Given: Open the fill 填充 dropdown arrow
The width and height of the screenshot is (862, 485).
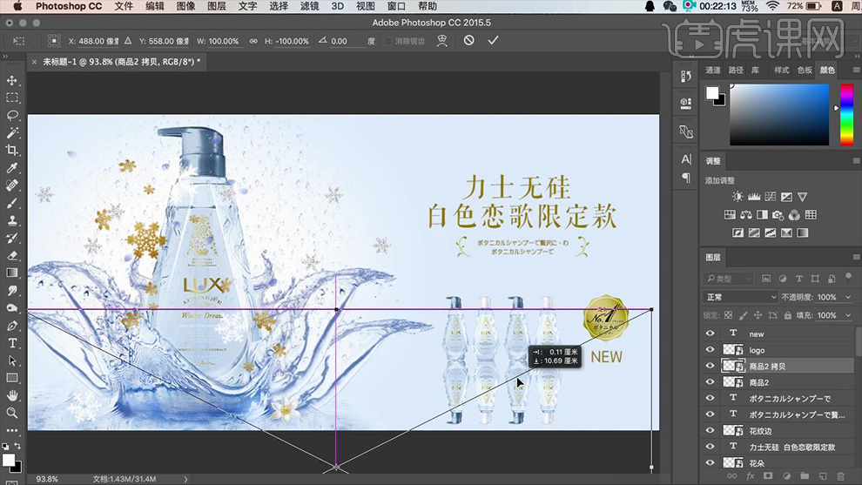Looking at the screenshot, I should 848,315.
